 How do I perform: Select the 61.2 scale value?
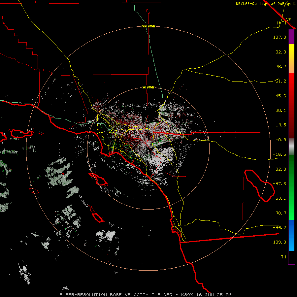point(281,81)
